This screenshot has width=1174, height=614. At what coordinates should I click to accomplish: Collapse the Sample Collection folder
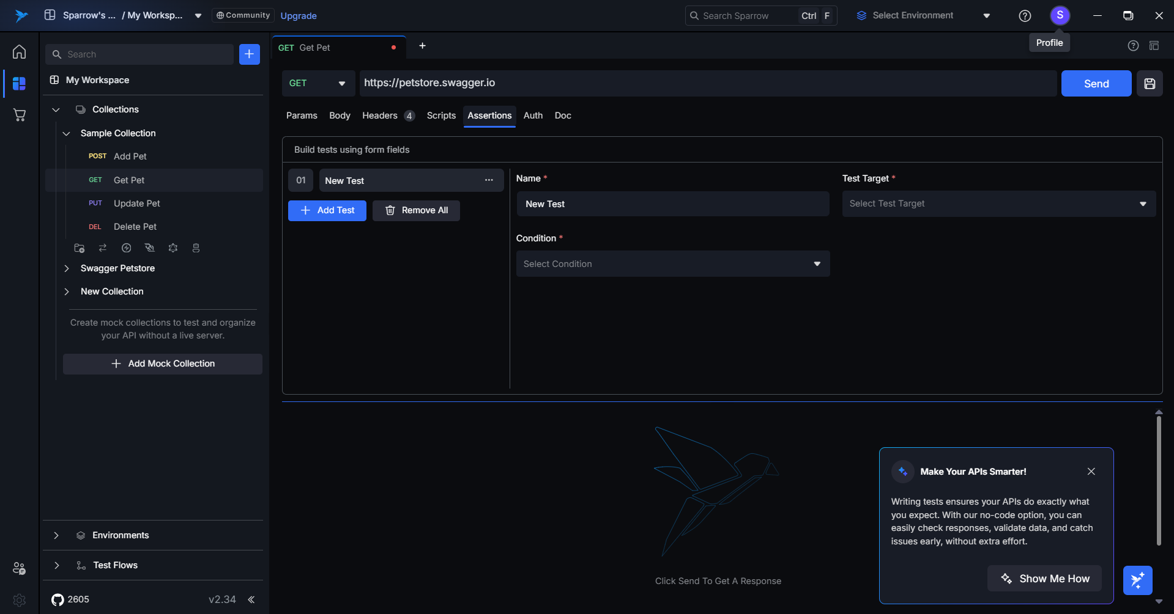coord(67,133)
